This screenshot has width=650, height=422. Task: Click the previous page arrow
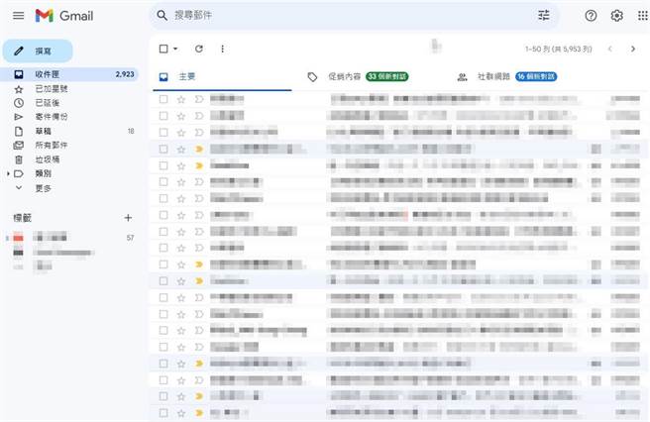coord(609,49)
